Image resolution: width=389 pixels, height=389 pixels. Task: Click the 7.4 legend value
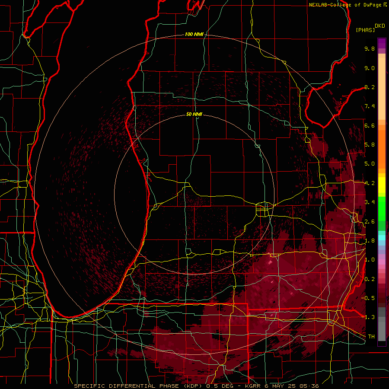tap(370, 106)
